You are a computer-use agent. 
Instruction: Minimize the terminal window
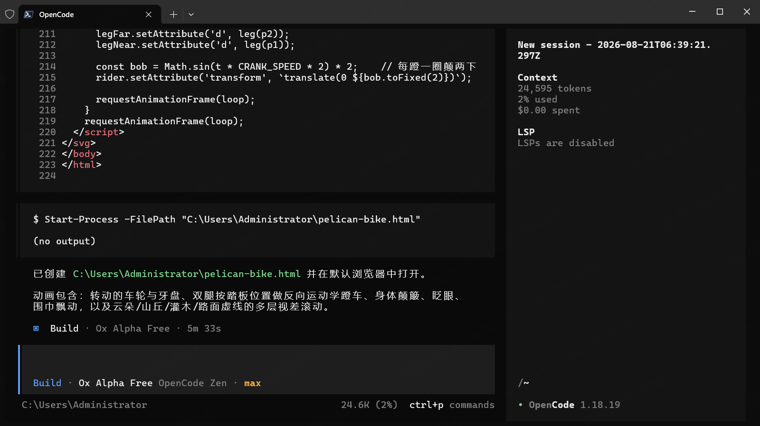692,11
